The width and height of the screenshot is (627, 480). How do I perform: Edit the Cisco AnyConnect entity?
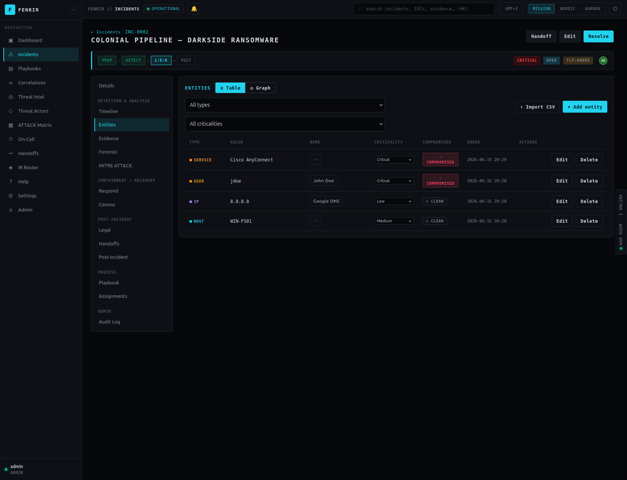click(x=562, y=160)
